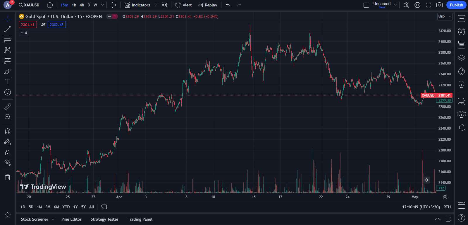468x225 pixels.
Task: Select the trend line drawing tool
Action: pos(8,29)
